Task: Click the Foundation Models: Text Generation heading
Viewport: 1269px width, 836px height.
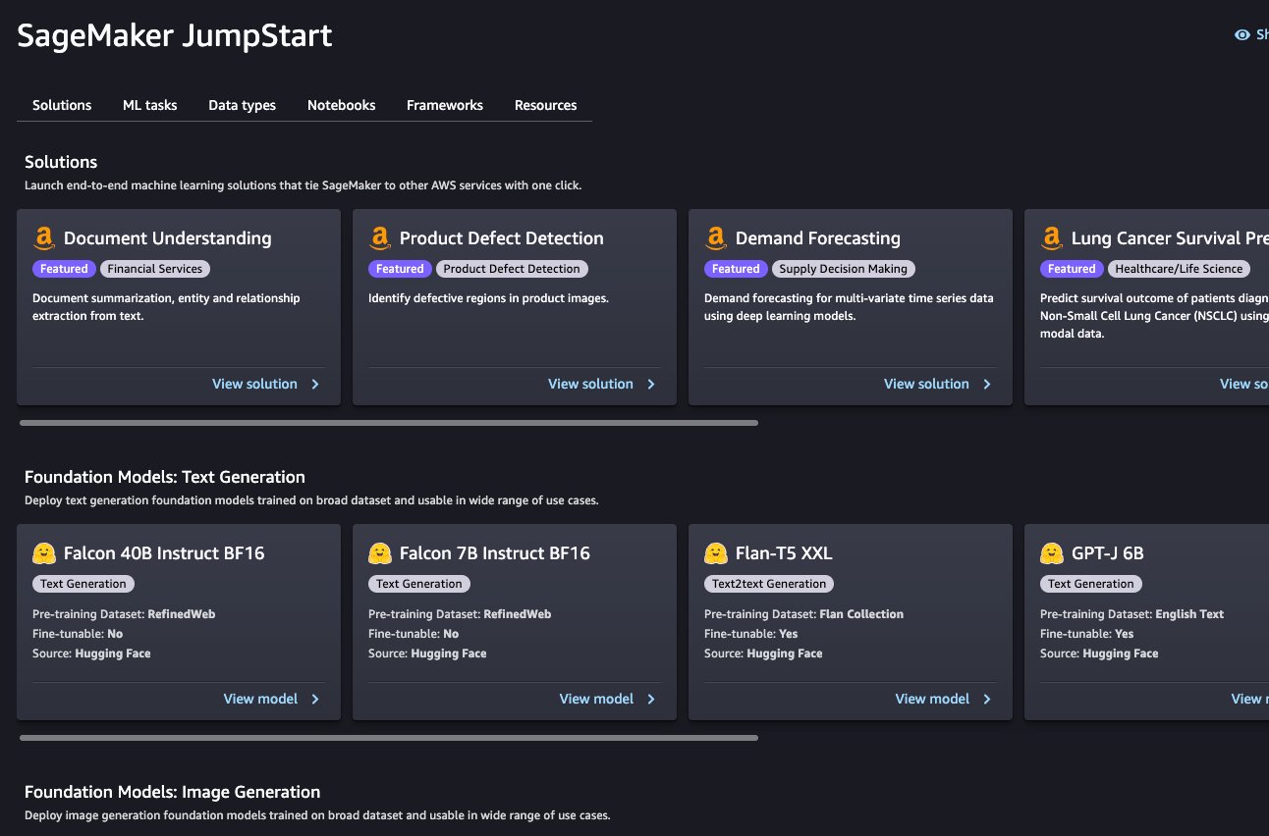Action: point(165,477)
